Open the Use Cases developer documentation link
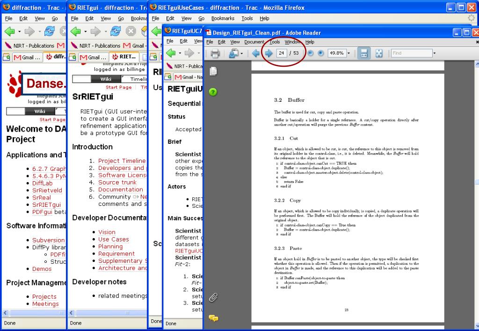This screenshot has height=331, width=479. click(x=114, y=239)
